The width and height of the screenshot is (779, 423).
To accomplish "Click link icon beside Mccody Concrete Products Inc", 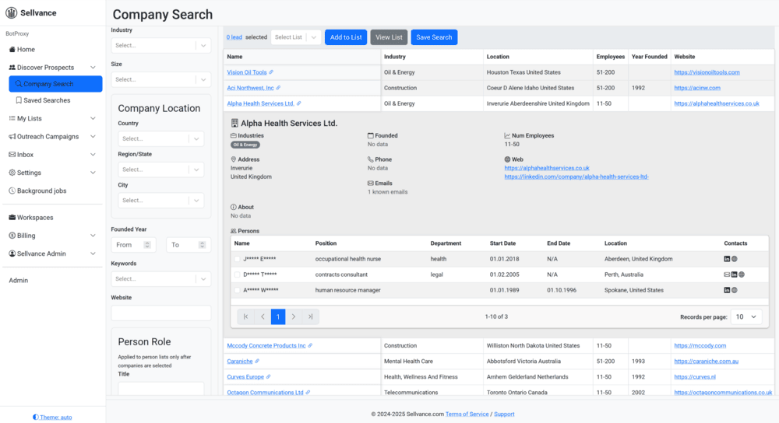I will [x=310, y=346].
